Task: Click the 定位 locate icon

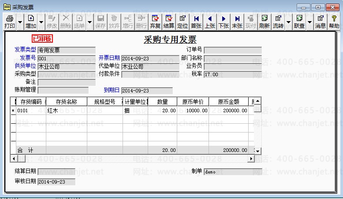Action: pyautogui.click(x=183, y=22)
